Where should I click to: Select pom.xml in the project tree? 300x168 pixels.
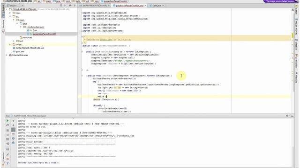tap(20, 52)
